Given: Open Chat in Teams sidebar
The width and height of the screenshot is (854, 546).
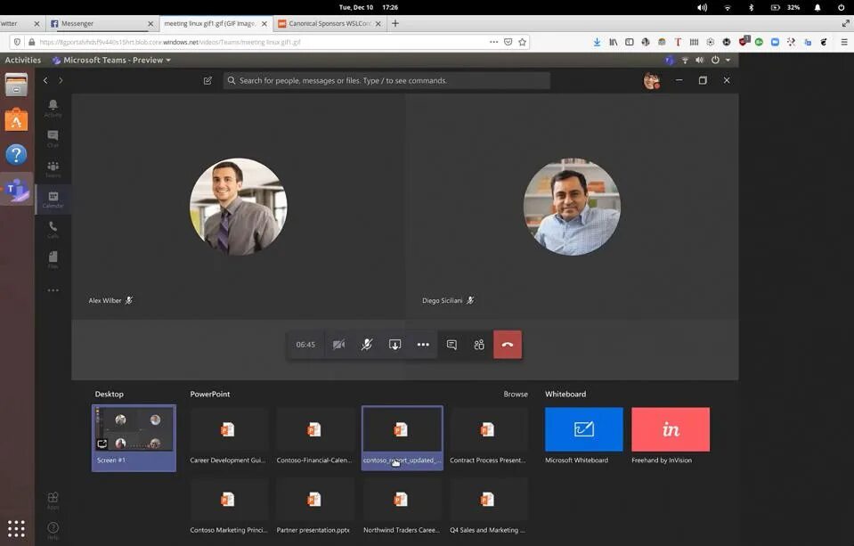Looking at the screenshot, I should [53, 138].
